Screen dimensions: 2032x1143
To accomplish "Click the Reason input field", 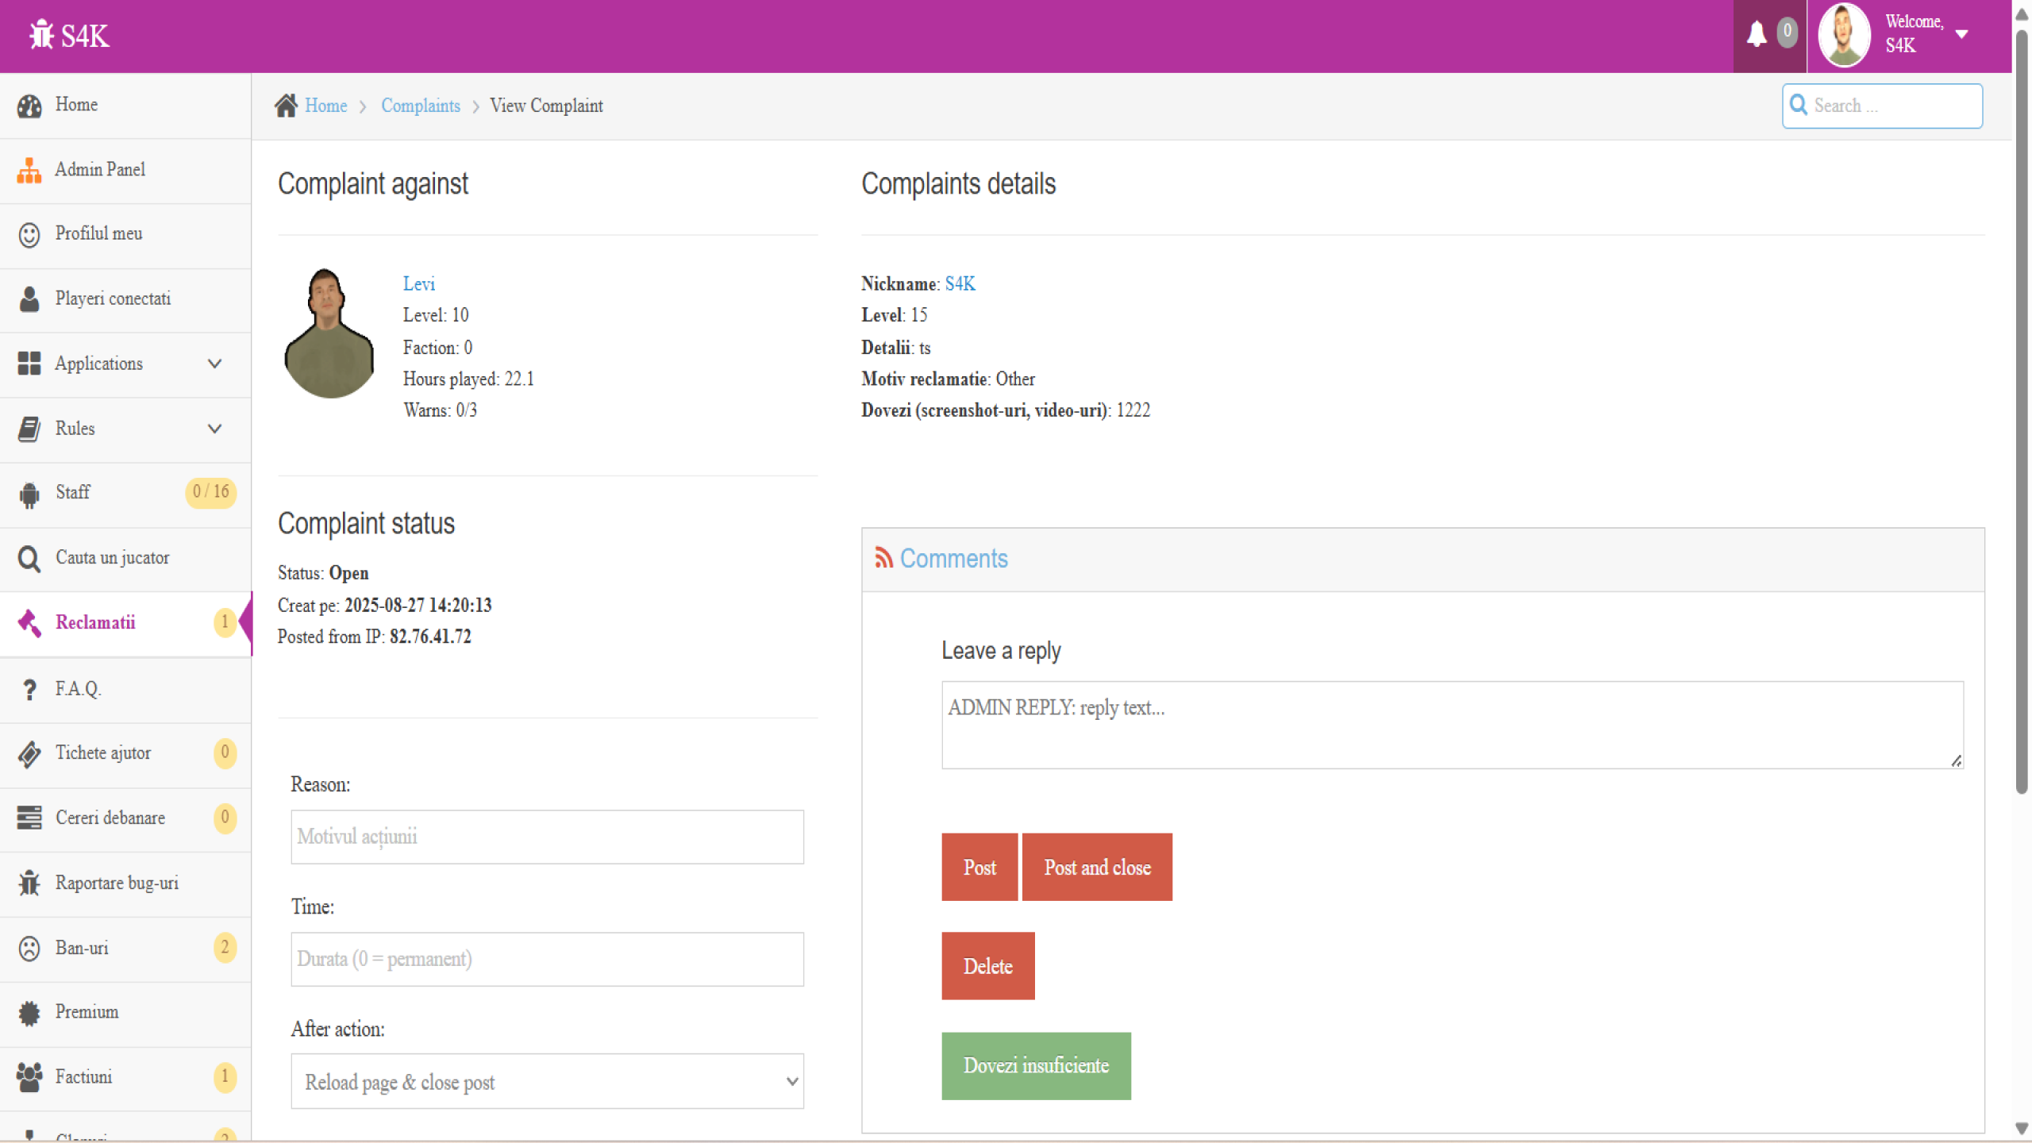I will [x=547, y=837].
